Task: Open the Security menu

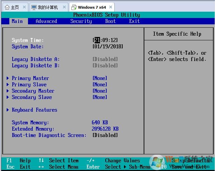Action: tap(81, 21)
